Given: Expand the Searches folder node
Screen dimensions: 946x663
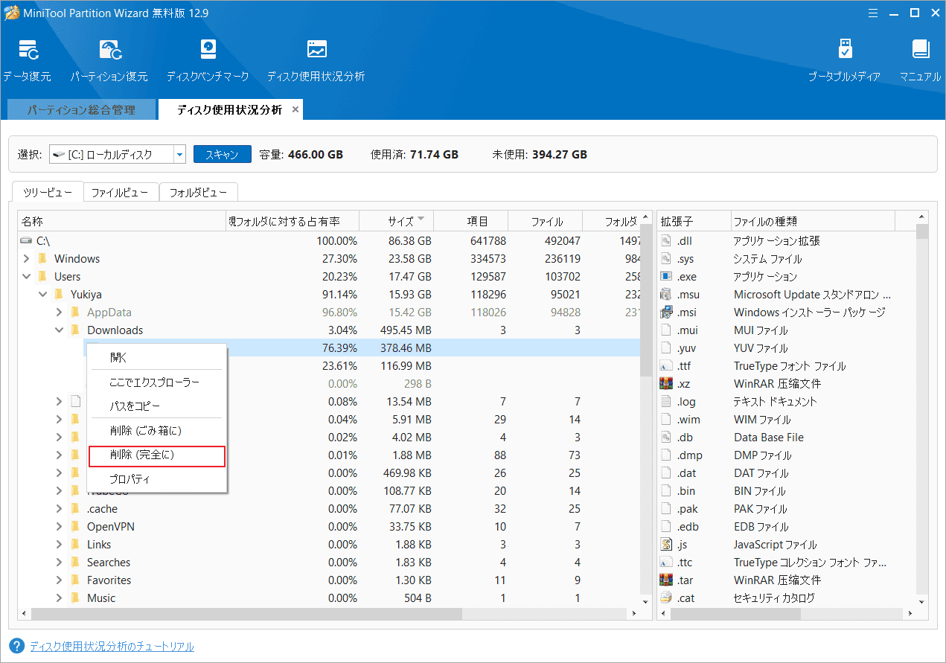Looking at the screenshot, I should coord(59,563).
